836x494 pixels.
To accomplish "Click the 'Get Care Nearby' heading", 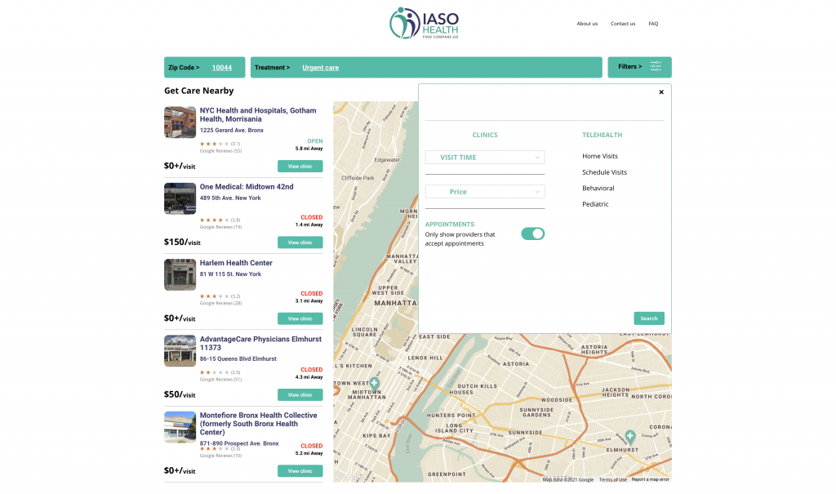I will 199,91.
